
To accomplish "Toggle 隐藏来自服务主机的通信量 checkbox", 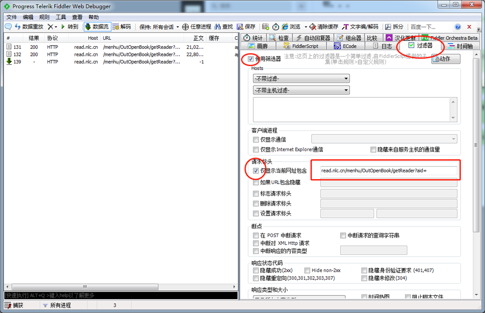I will coord(373,149).
